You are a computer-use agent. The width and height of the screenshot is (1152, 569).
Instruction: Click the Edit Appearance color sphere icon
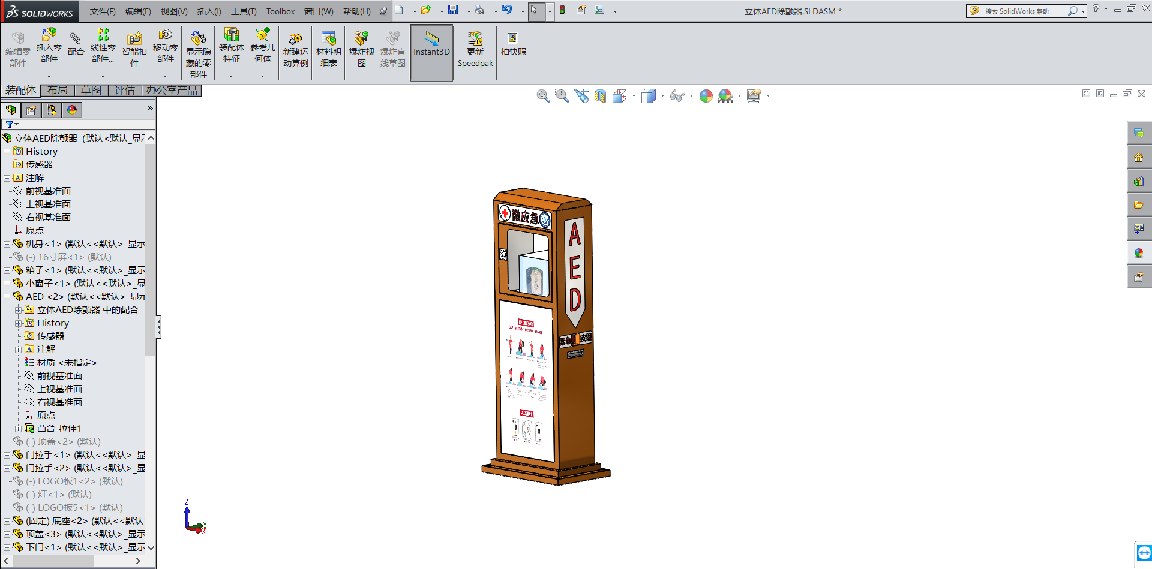tap(706, 96)
